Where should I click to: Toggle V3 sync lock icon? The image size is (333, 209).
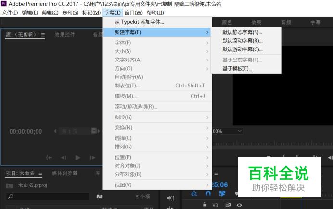coord(228,205)
